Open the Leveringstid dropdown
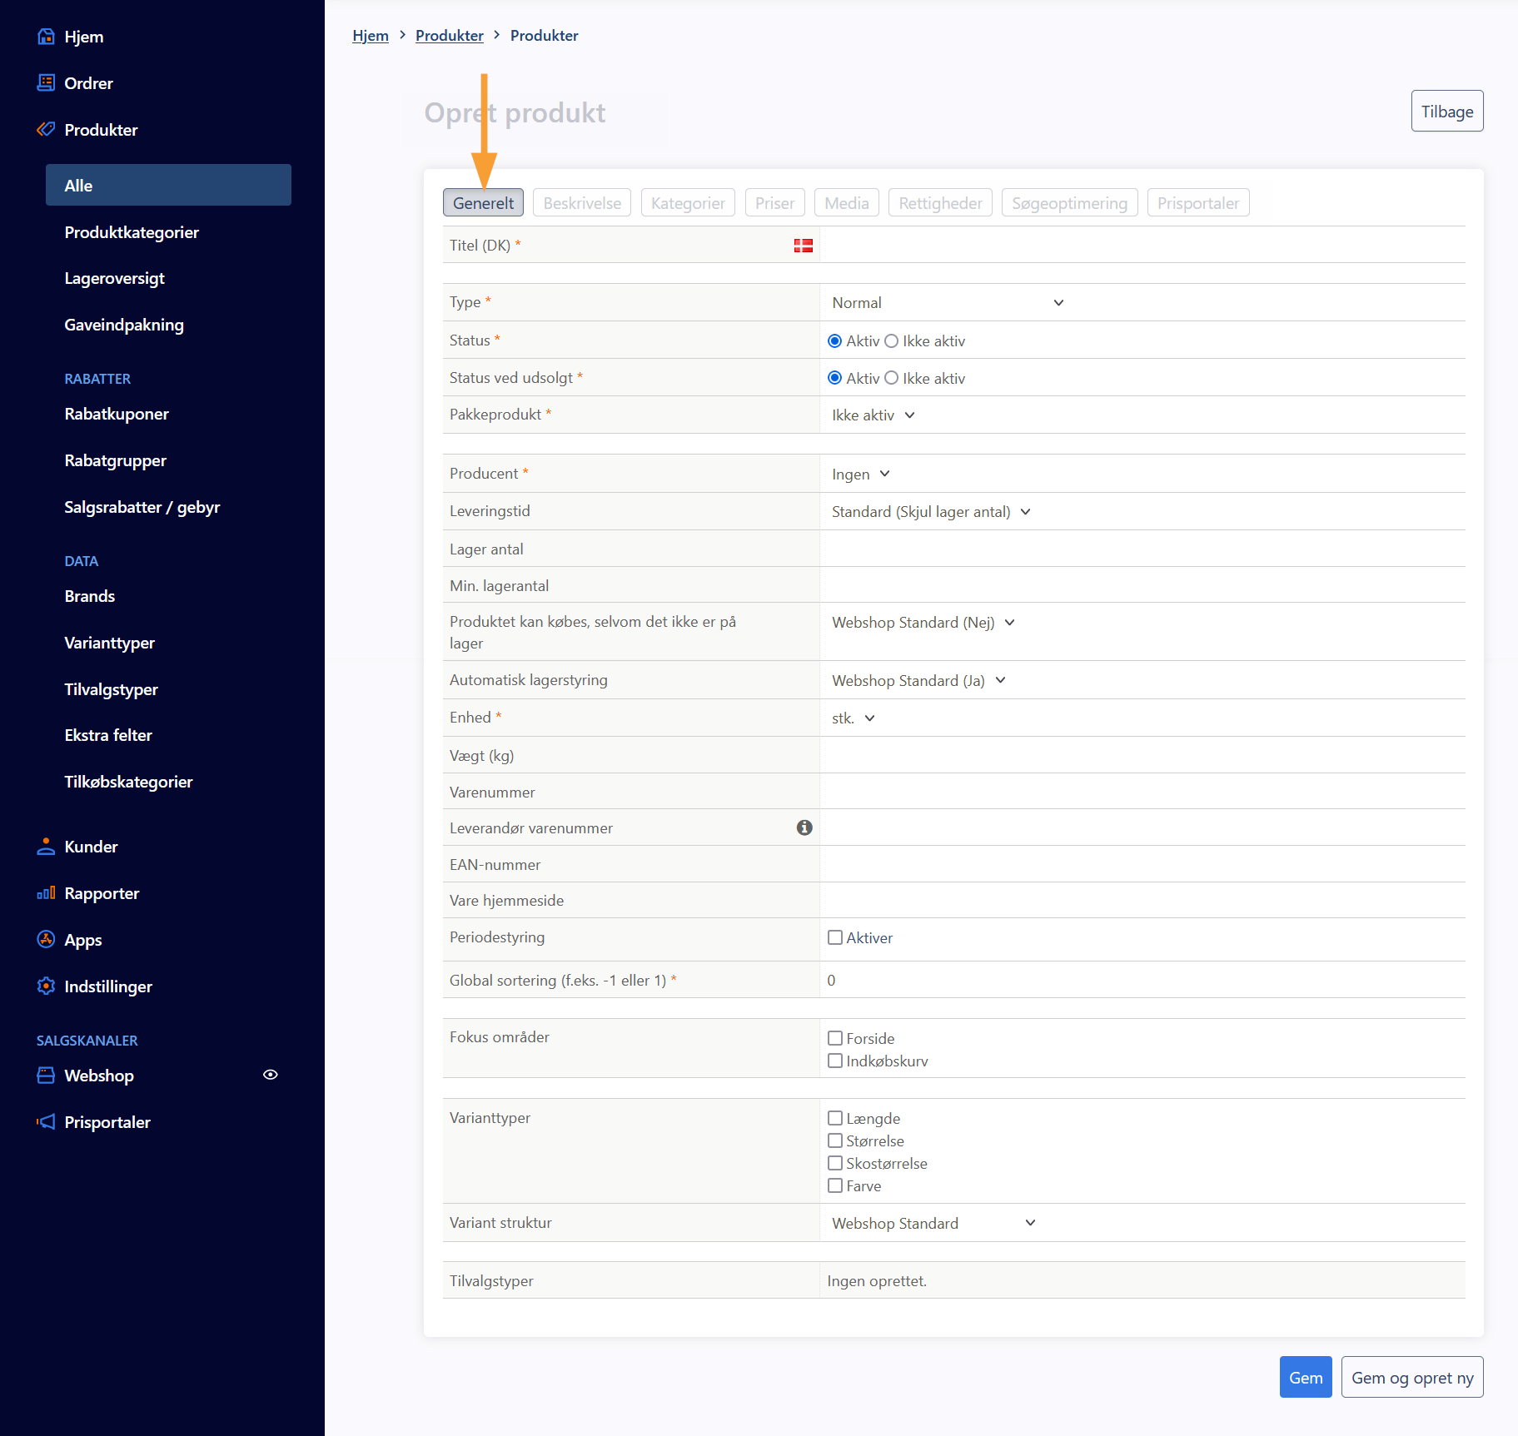This screenshot has width=1518, height=1436. tap(931, 512)
